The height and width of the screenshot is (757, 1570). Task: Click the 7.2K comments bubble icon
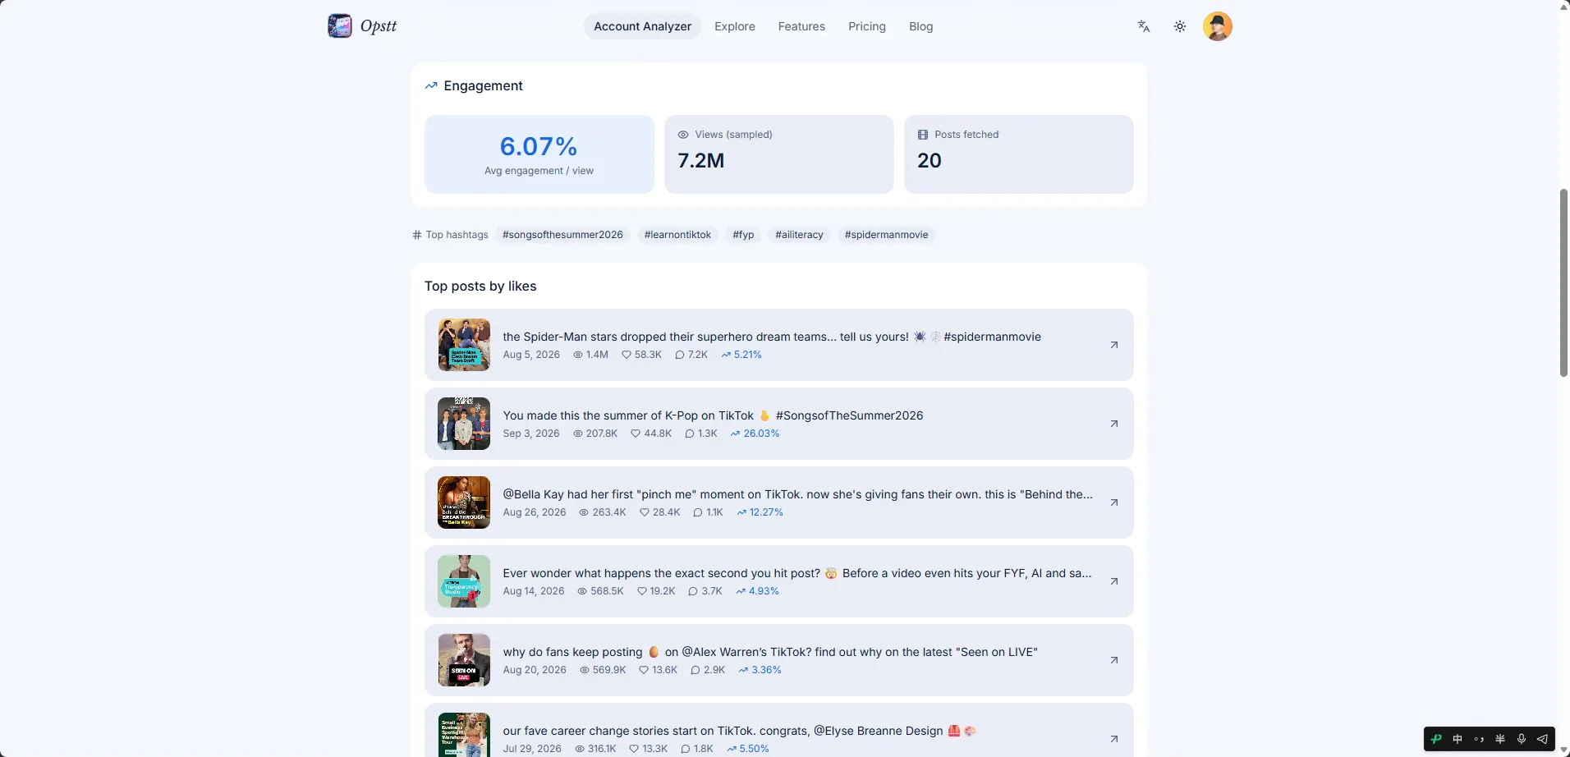click(680, 355)
